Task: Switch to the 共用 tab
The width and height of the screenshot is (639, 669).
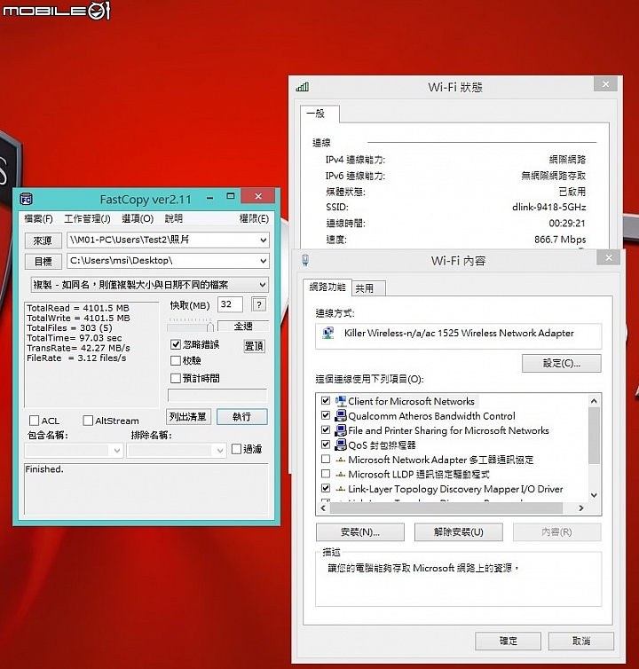Action: tap(368, 288)
